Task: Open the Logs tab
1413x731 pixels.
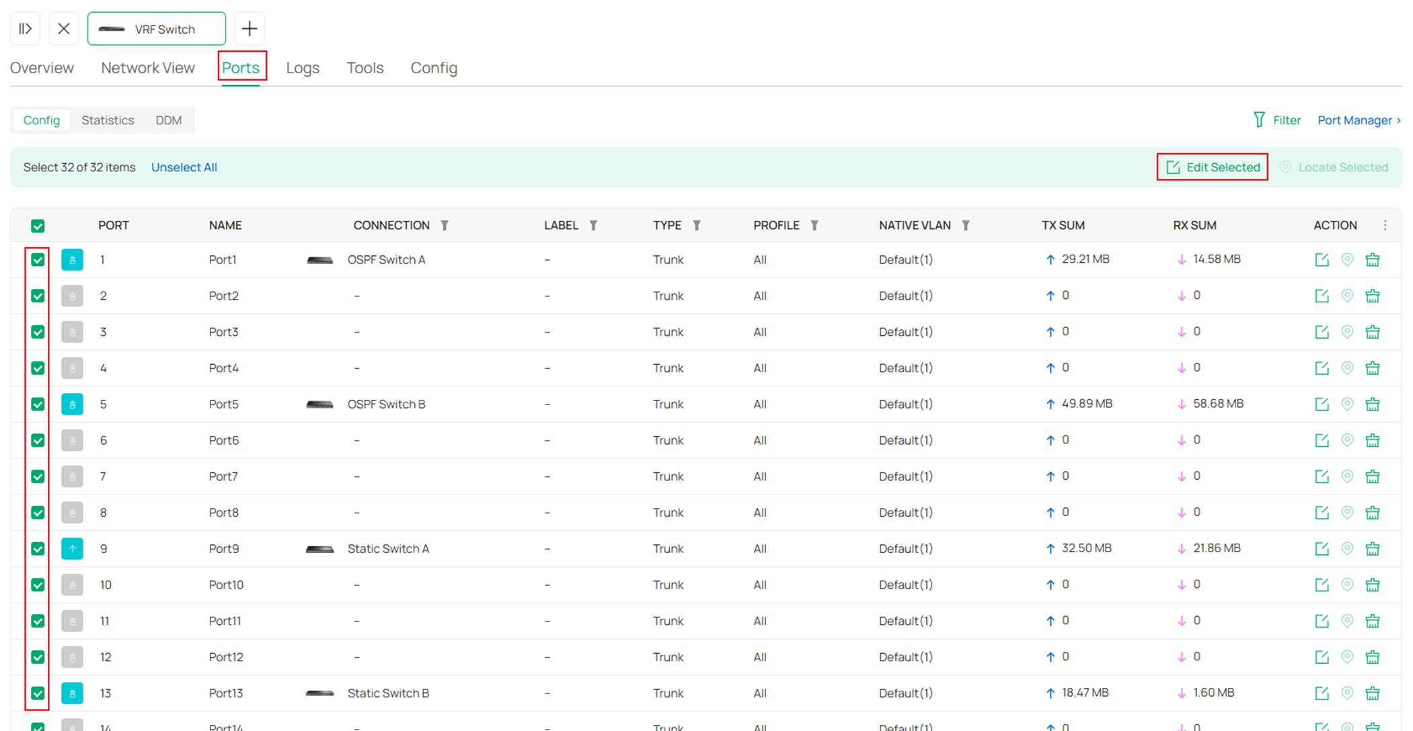Action: [x=302, y=67]
